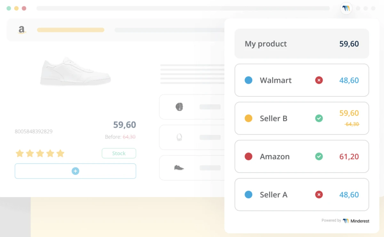Click the Stock button
The image size is (384, 237).
click(x=119, y=153)
